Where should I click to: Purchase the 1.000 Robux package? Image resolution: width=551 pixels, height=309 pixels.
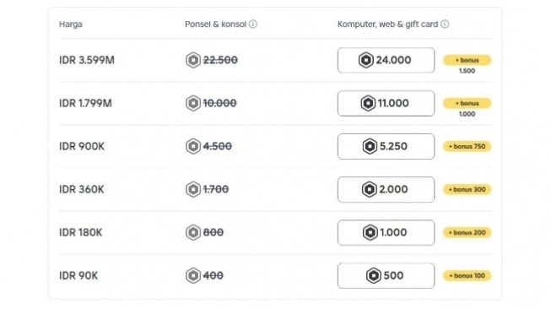[386, 232]
